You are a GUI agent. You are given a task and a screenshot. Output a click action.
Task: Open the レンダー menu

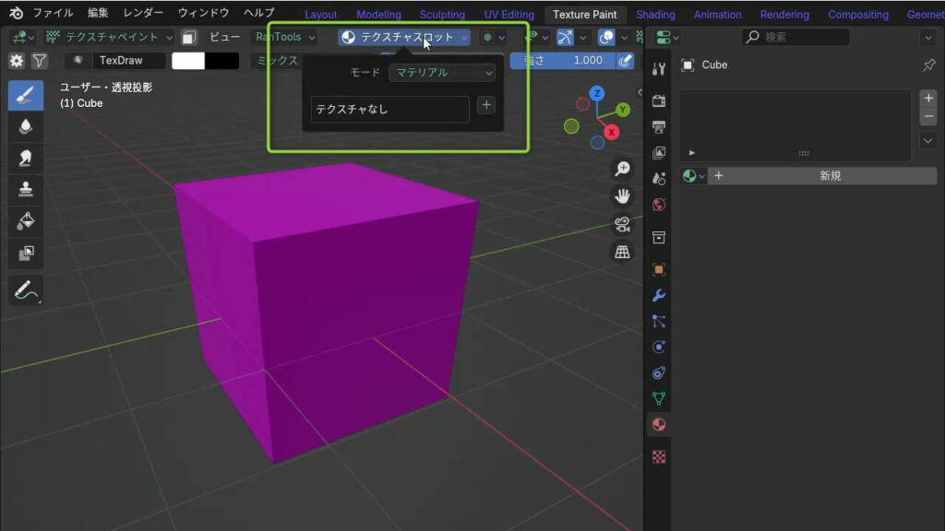click(143, 13)
